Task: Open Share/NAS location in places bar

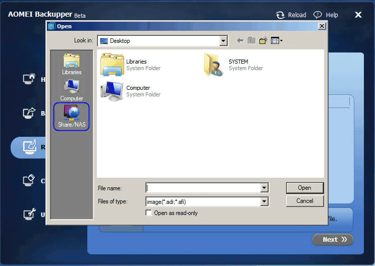Action: 72,117
